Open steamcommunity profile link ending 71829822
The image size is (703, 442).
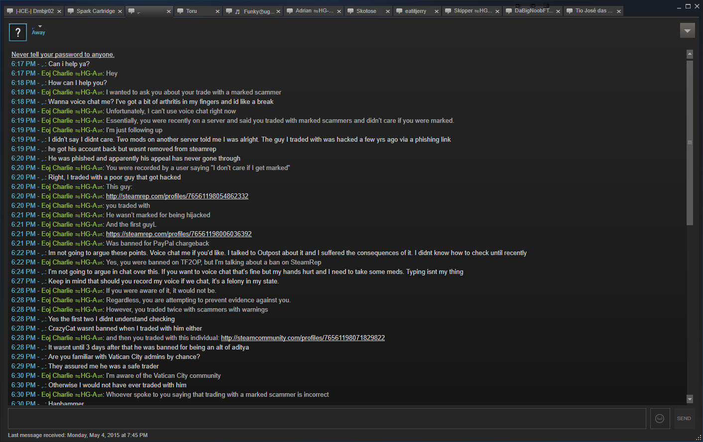click(303, 338)
